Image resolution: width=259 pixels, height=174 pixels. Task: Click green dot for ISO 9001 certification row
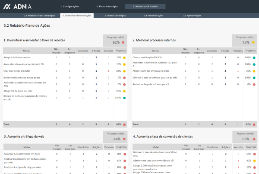pyautogui.click(x=254, y=57)
